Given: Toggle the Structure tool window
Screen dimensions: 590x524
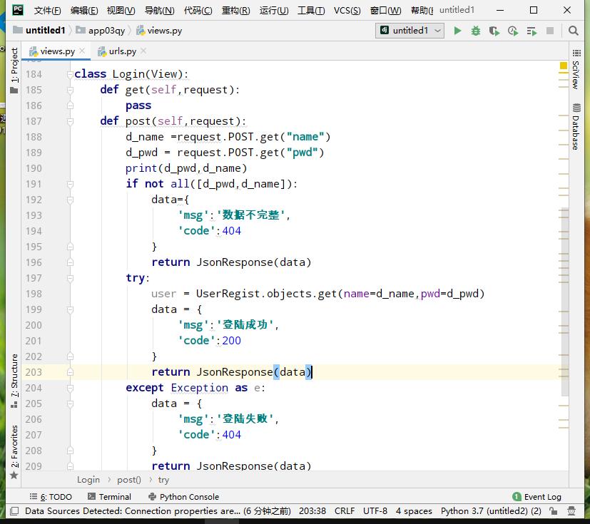Looking at the screenshot, I should tap(14, 375).
